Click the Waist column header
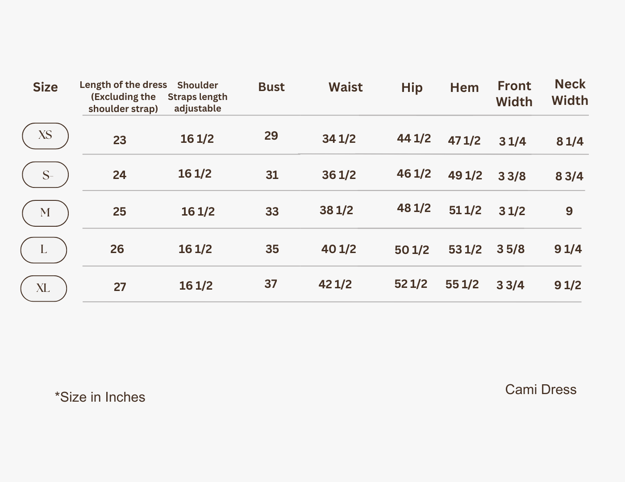The height and width of the screenshot is (482, 625). [346, 87]
